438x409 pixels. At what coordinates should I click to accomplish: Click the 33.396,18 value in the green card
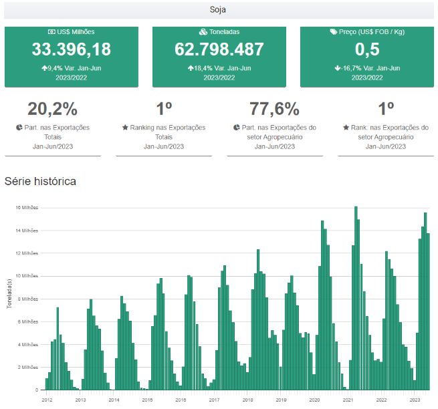[72, 49]
